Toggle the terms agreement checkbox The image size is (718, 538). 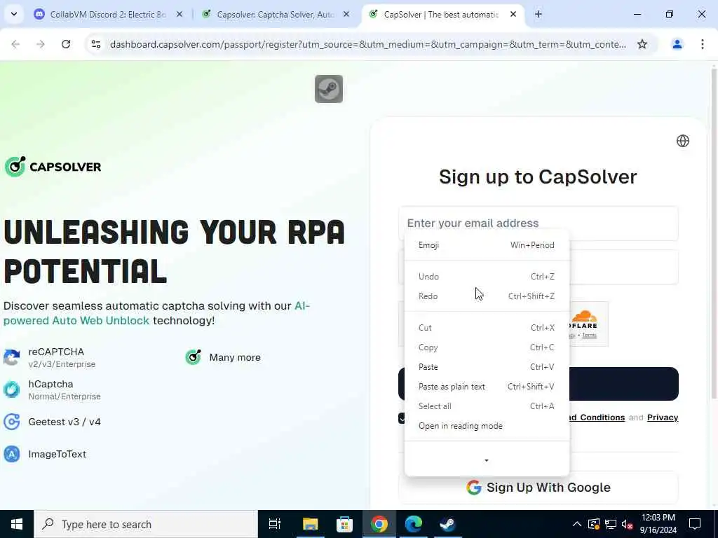tap(402, 418)
